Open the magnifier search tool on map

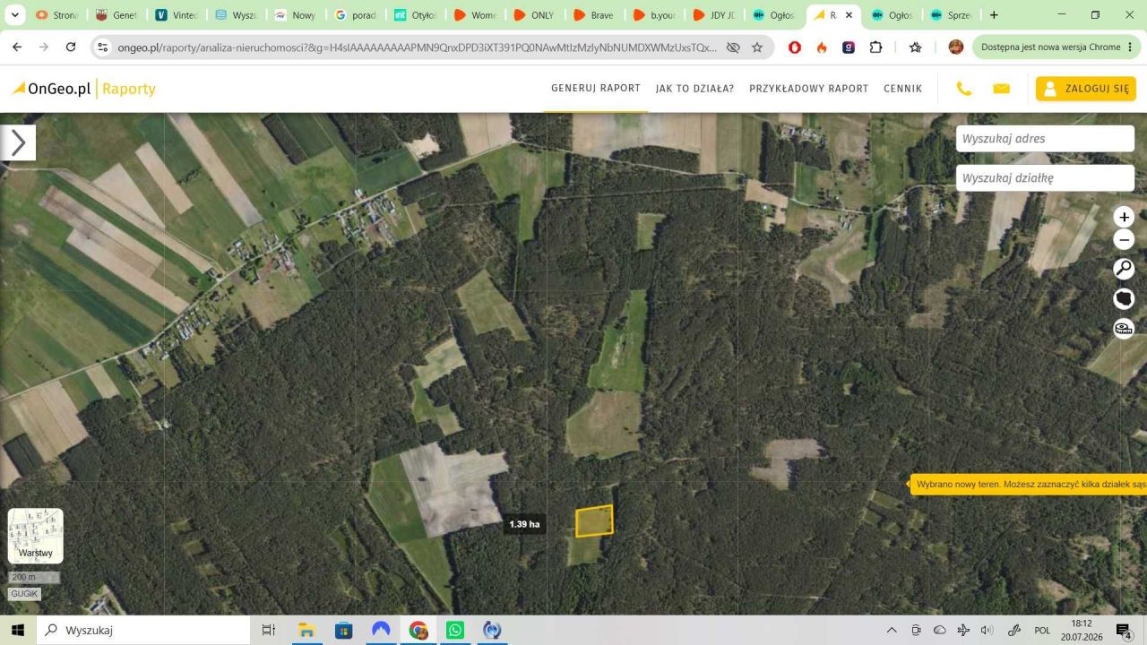point(1124,269)
